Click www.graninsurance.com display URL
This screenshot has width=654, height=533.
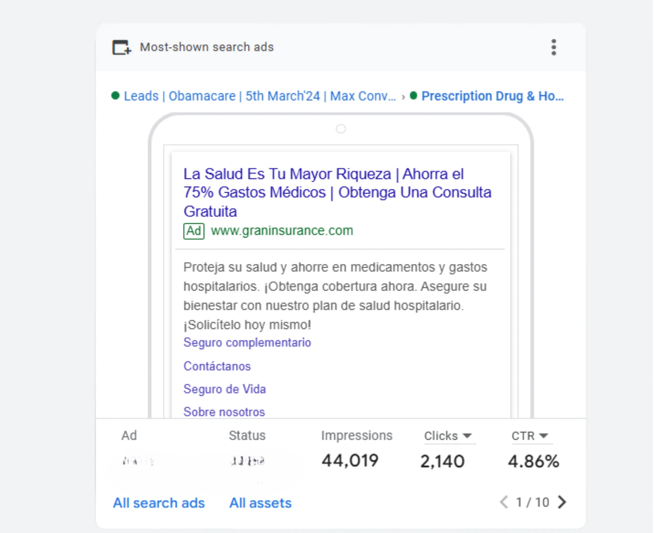pyautogui.click(x=282, y=231)
